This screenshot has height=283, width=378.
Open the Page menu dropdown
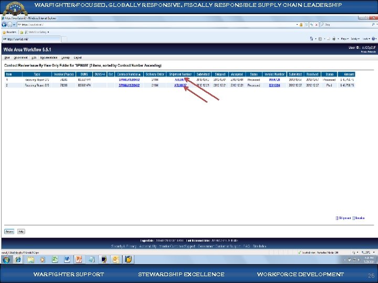(345, 39)
